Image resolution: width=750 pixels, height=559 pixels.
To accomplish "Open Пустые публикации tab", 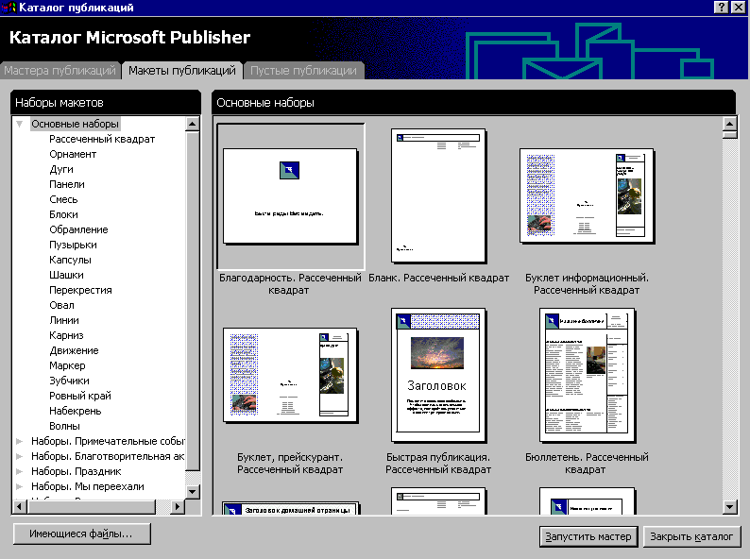I will [x=304, y=70].
